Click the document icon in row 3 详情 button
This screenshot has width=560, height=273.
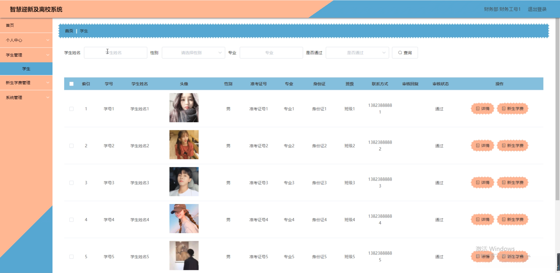tap(478, 182)
